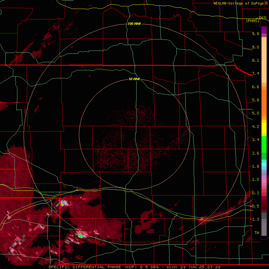
Task: Pick the pink color bar segment
Action: point(264,181)
